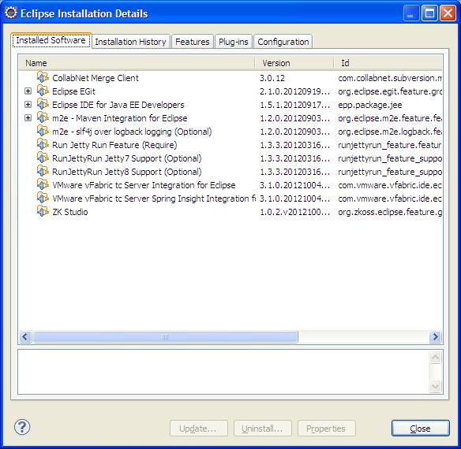Click the epp.package.jee id cell
This screenshot has width=461, height=449.
(x=370, y=105)
